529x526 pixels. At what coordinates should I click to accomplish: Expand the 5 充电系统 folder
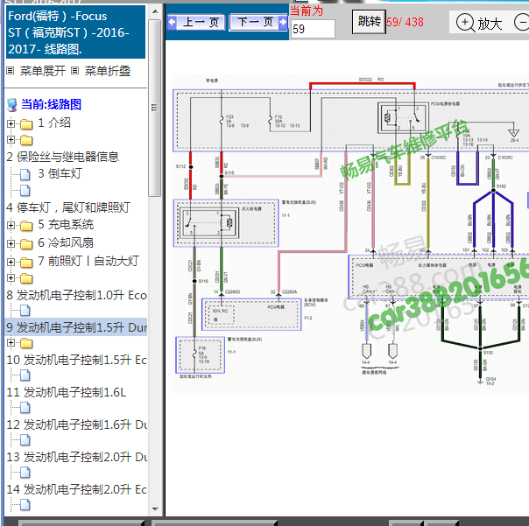11,225
